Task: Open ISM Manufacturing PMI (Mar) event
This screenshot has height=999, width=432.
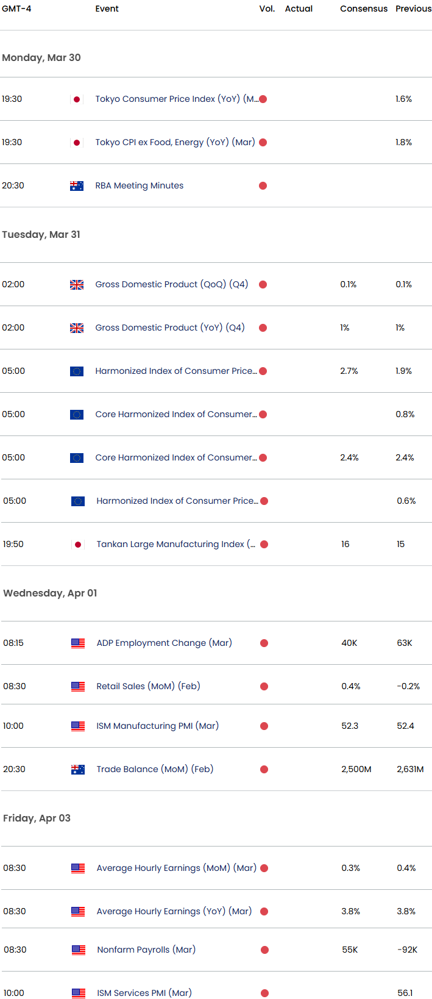Action: point(158,726)
